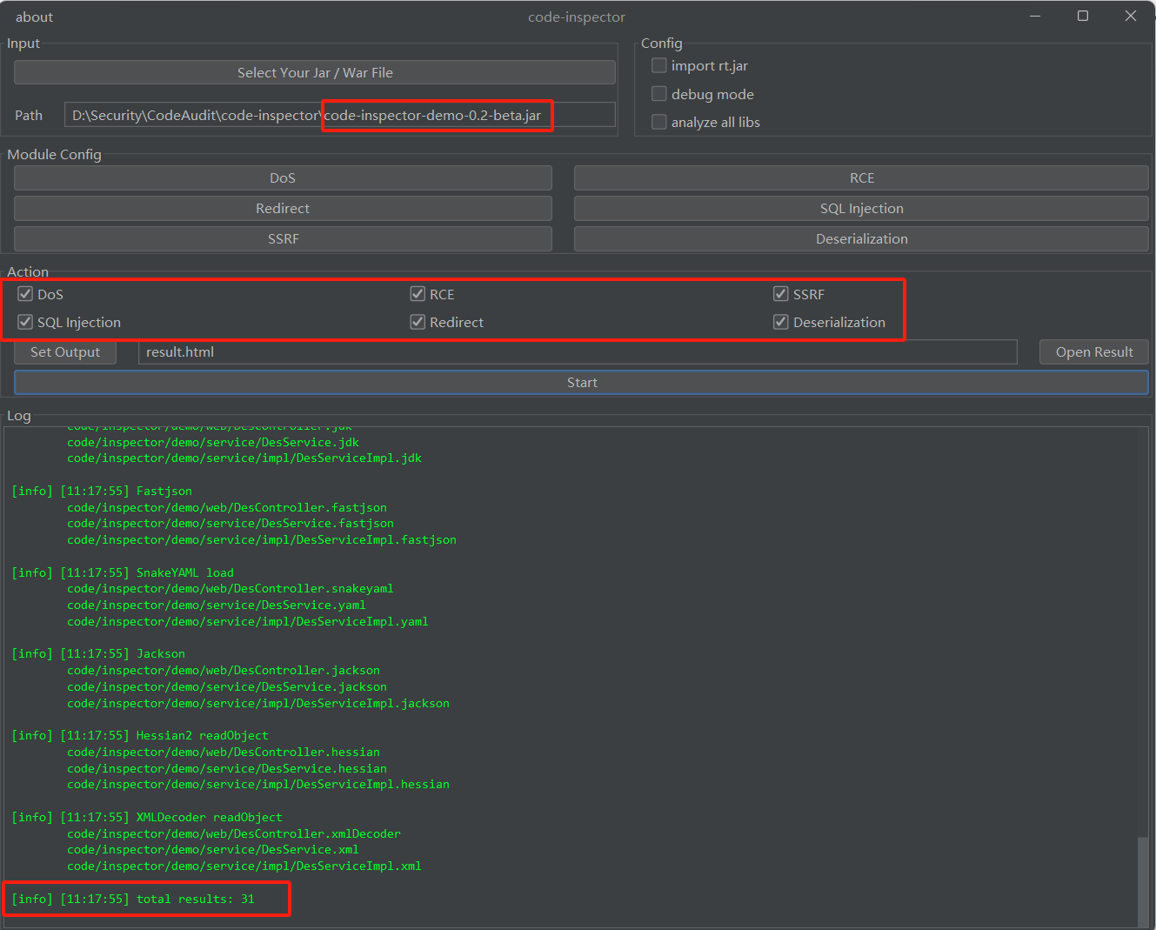1156x930 pixels.
Task: Toggle the debug mode checkbox
Action: pyautogui.click(x=659, y=94)
